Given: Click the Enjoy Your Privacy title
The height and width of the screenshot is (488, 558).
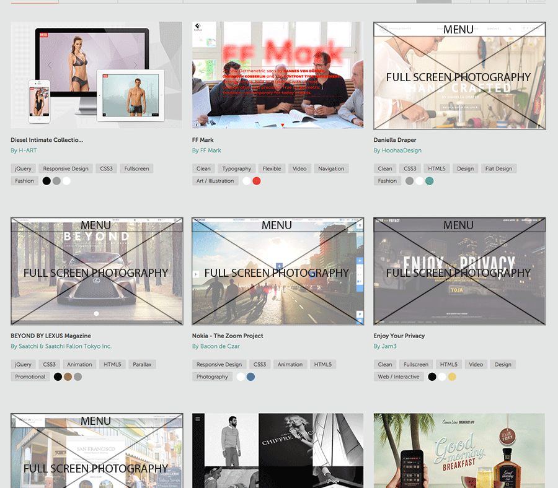Looking at the screenshot, I should pos(399,336).
